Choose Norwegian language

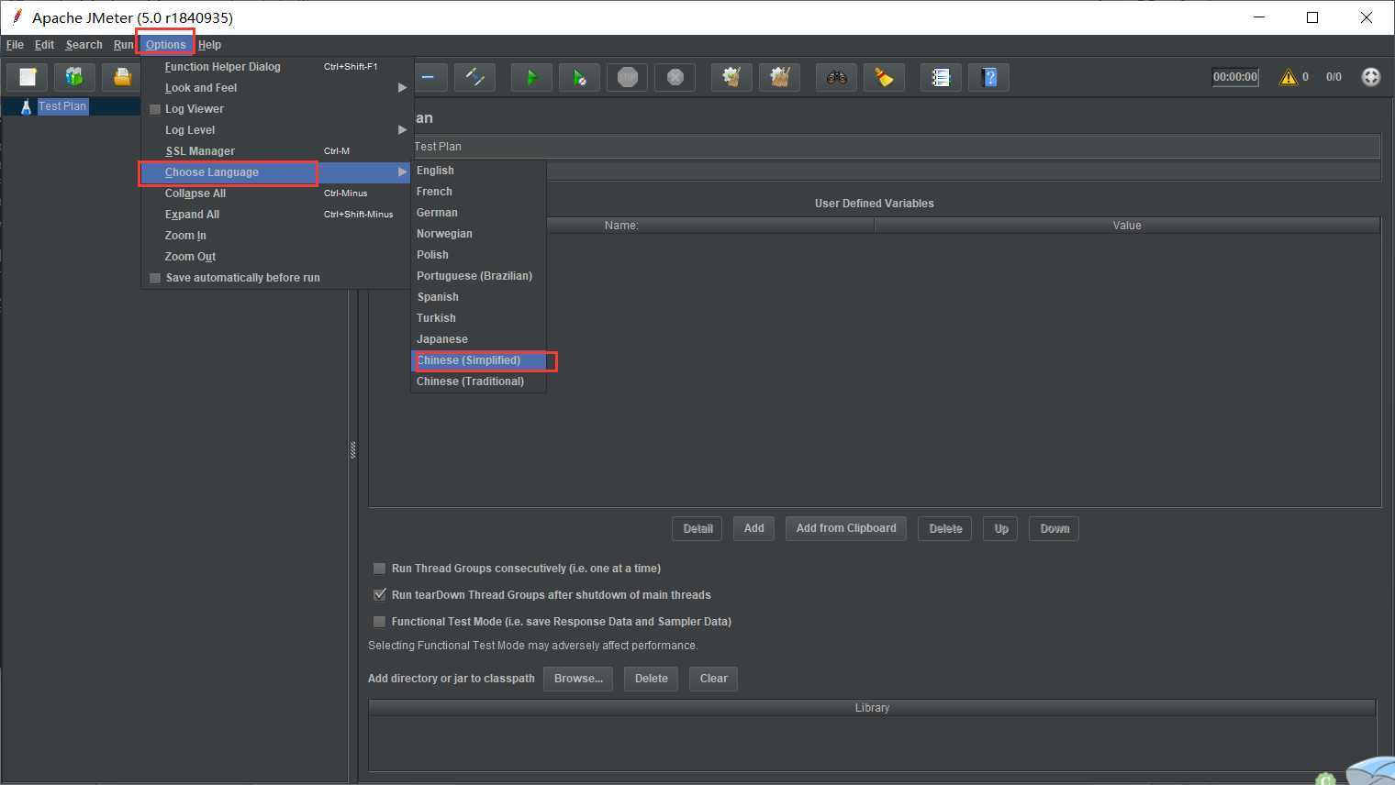[x=478, y=234]
